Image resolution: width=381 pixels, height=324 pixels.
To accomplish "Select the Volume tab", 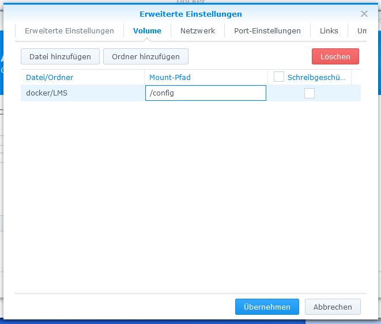I will 147,31.
